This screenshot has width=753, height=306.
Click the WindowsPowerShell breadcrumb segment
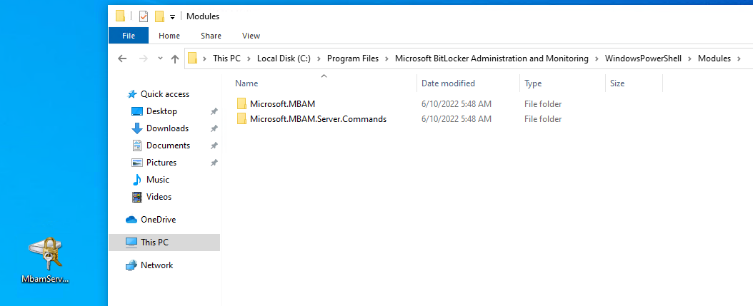point(643,58)
